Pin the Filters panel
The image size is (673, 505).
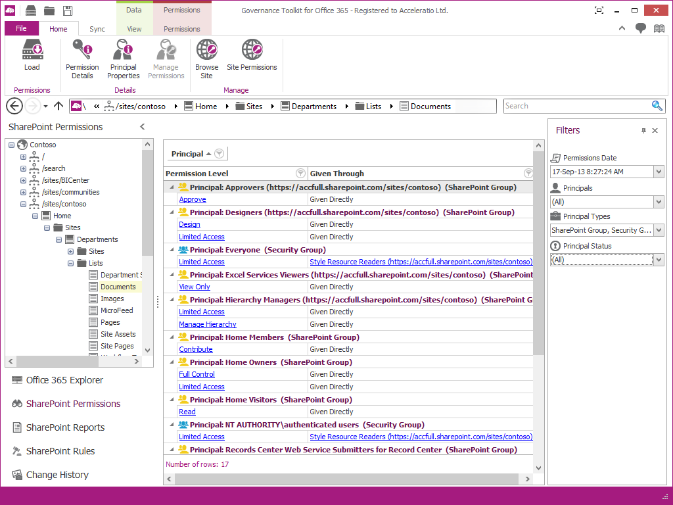(x=643, y=131)
